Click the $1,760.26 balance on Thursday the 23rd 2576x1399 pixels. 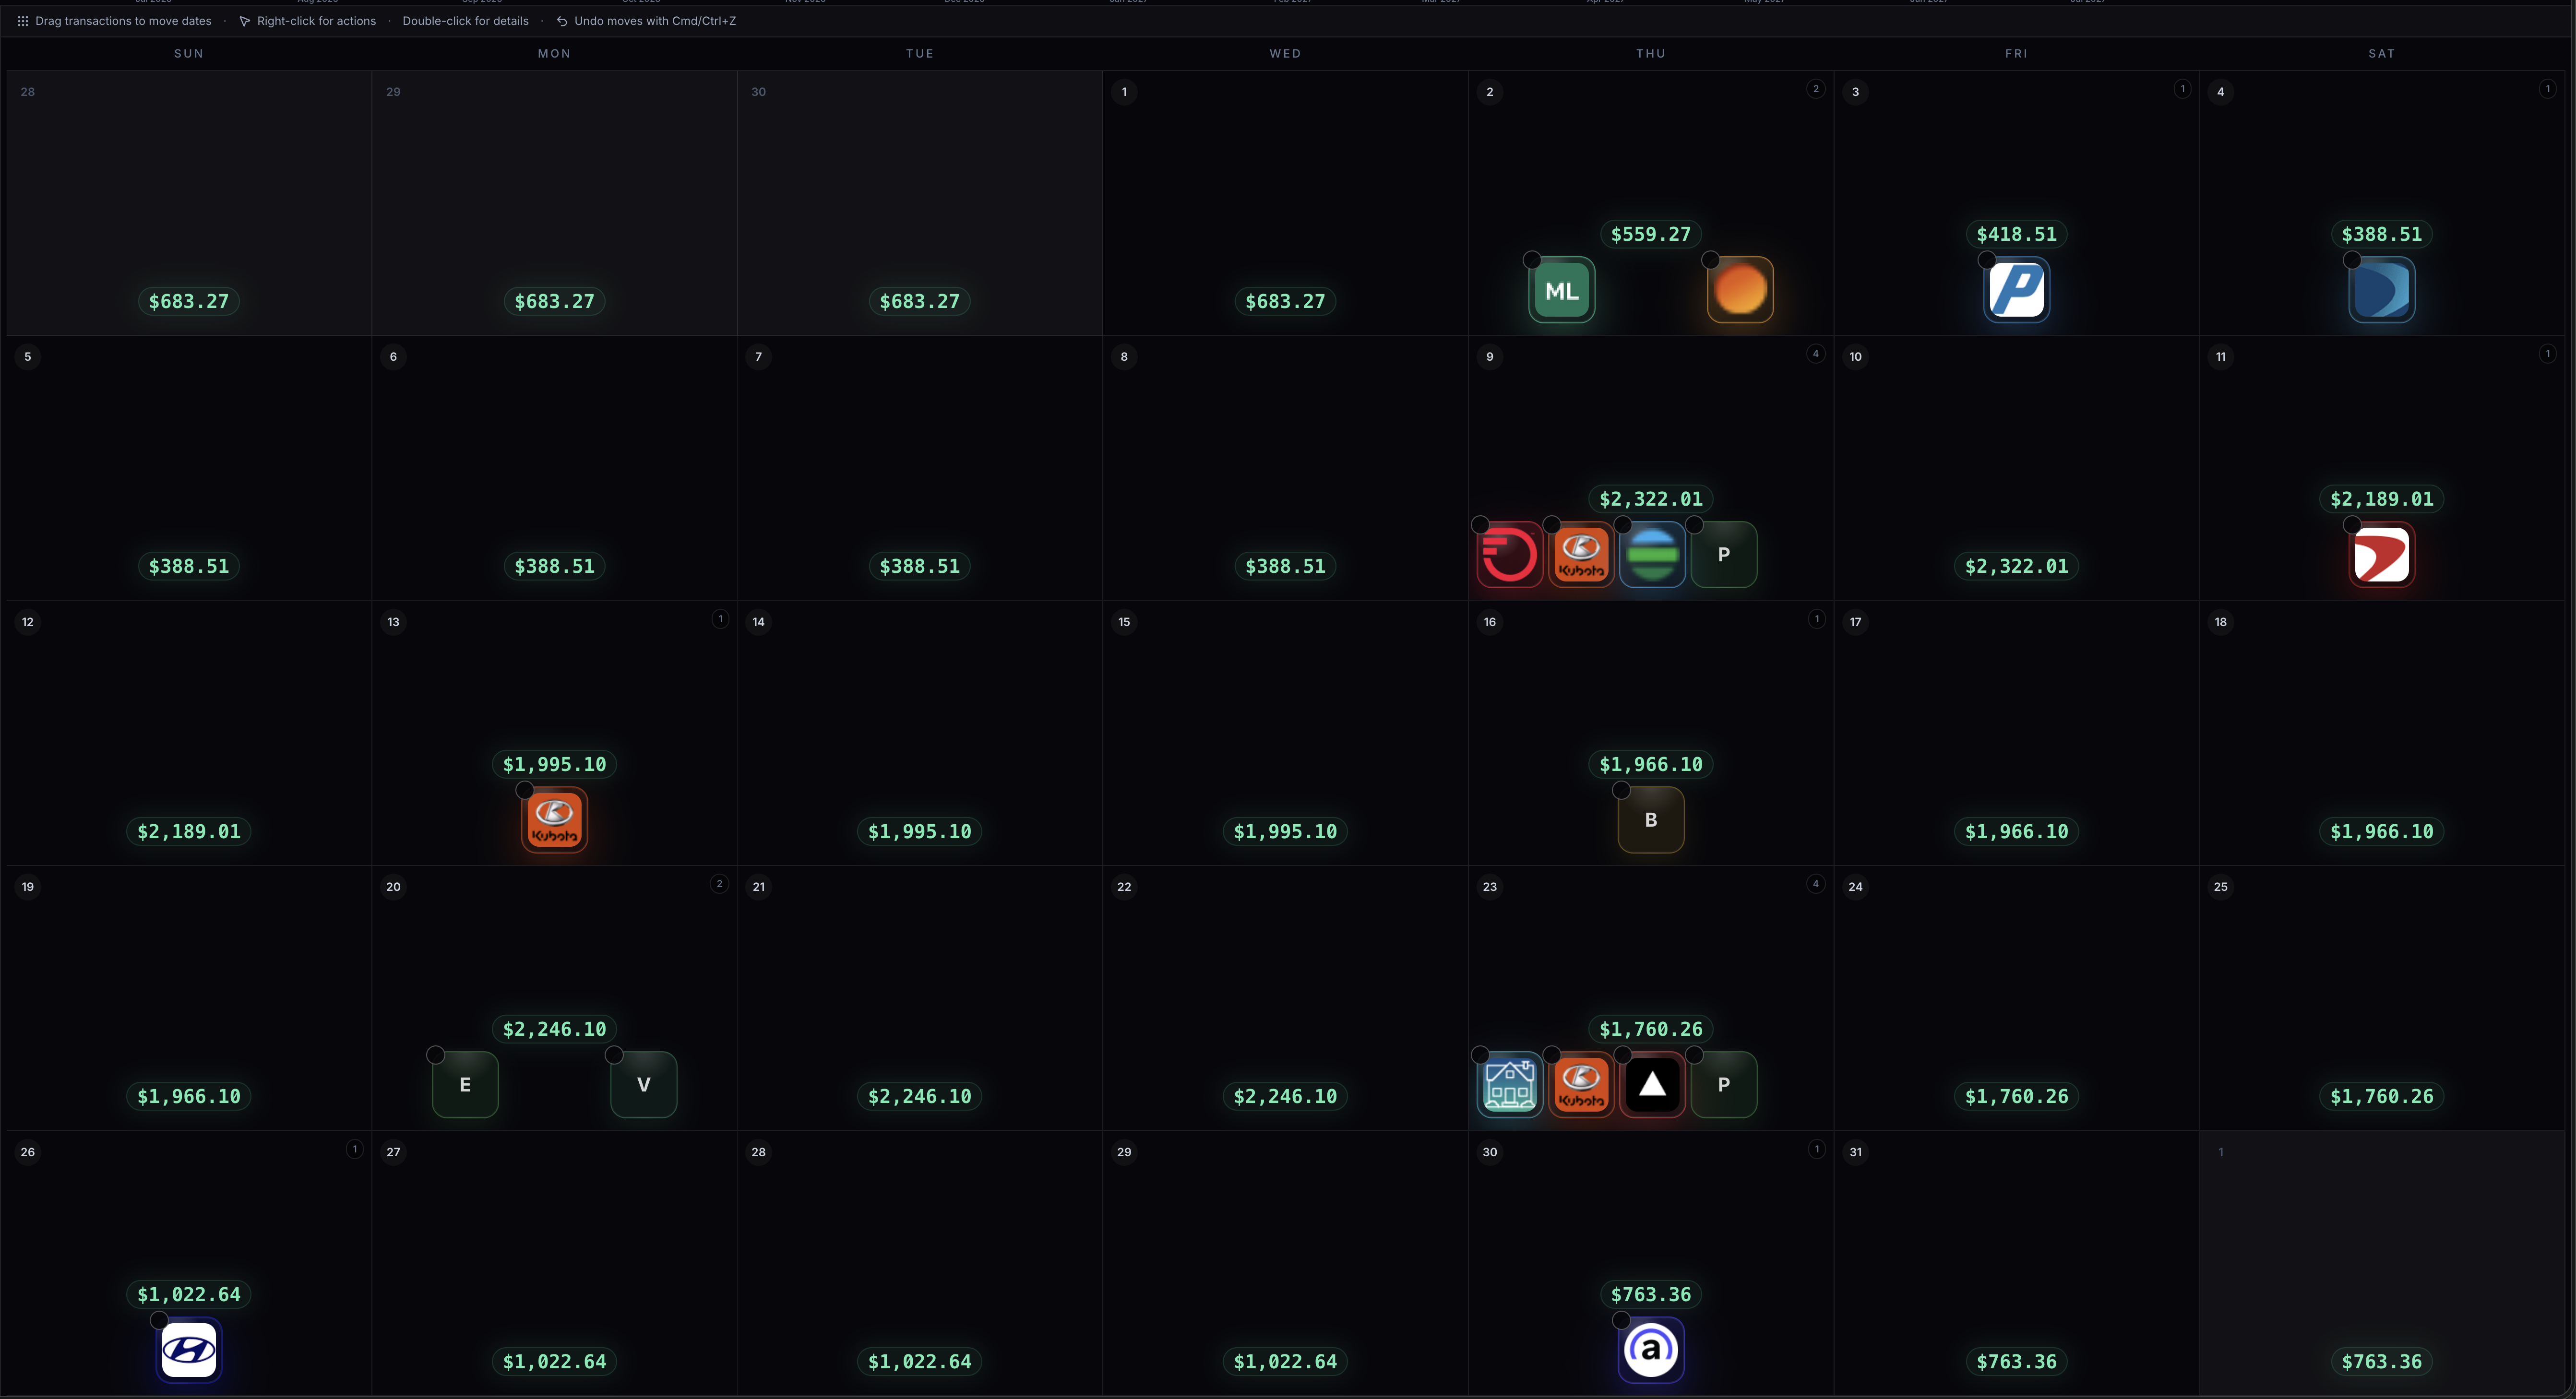click(x=1651, y=1029)
